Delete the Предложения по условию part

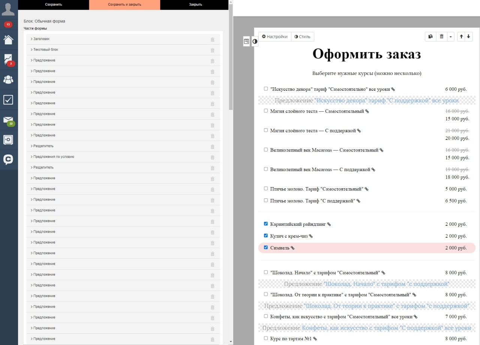pos(213,157)
